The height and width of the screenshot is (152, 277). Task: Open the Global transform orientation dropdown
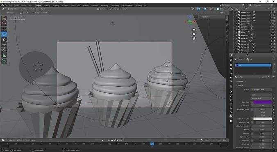(x=102, y=9)
